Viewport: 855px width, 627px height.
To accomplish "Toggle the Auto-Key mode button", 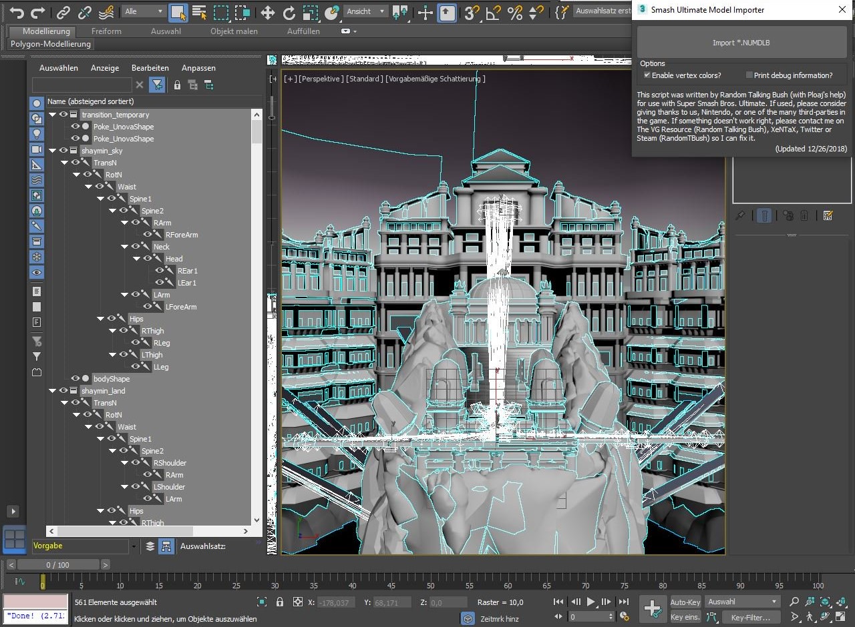I will click(685, 602).
